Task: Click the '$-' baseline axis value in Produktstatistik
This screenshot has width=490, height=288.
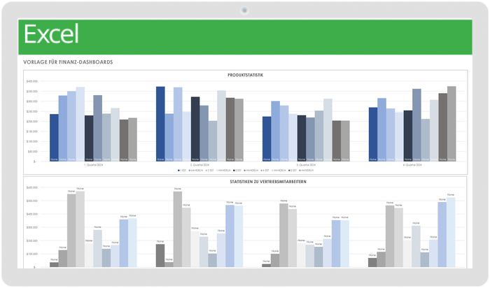Action: [x=35, y=161]
